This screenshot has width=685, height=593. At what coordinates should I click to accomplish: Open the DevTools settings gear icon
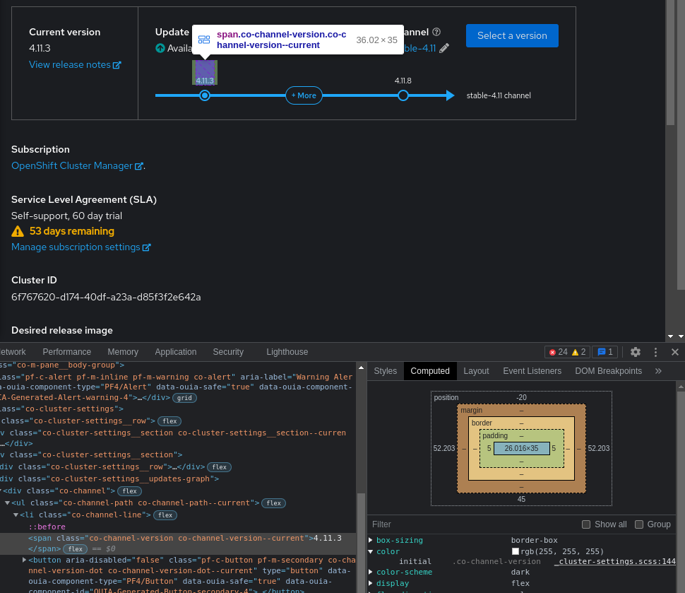pos(635,351)
